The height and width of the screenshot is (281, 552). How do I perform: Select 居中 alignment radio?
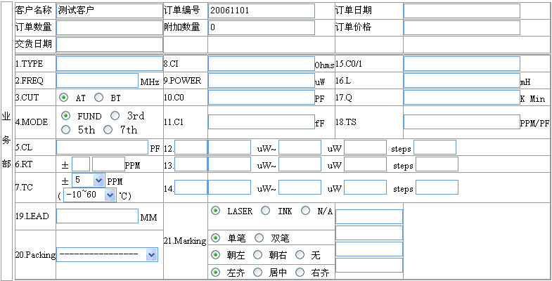pyautogui.click(x=257, y=272)
